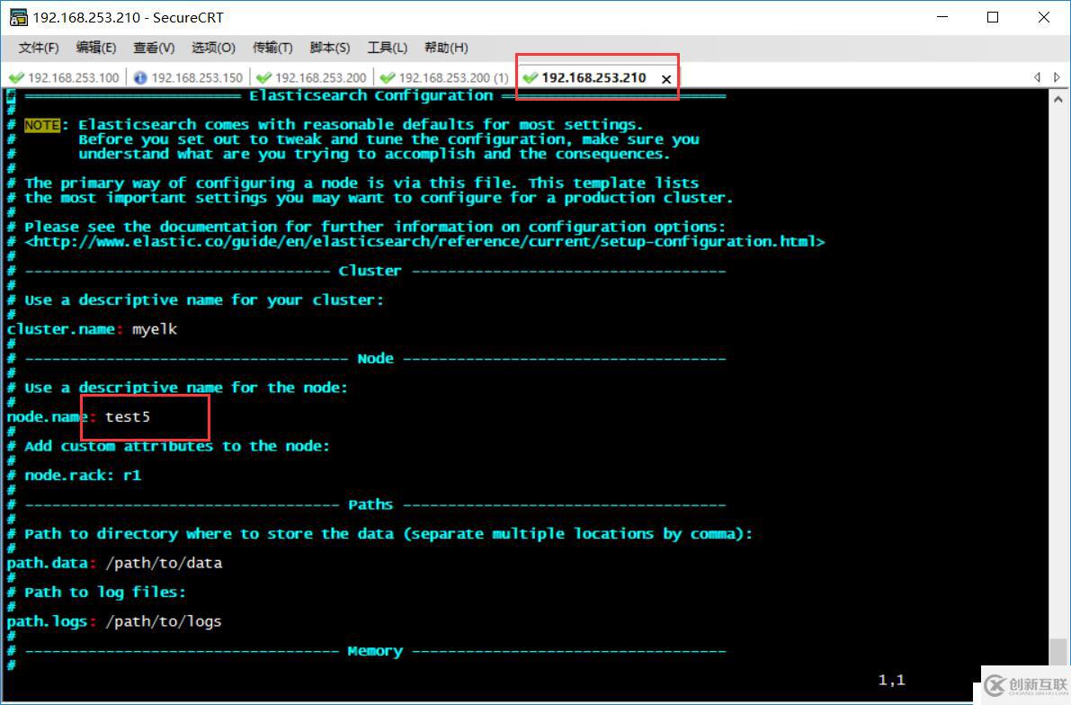Click the highlighted NOTE word

[42, 125]
